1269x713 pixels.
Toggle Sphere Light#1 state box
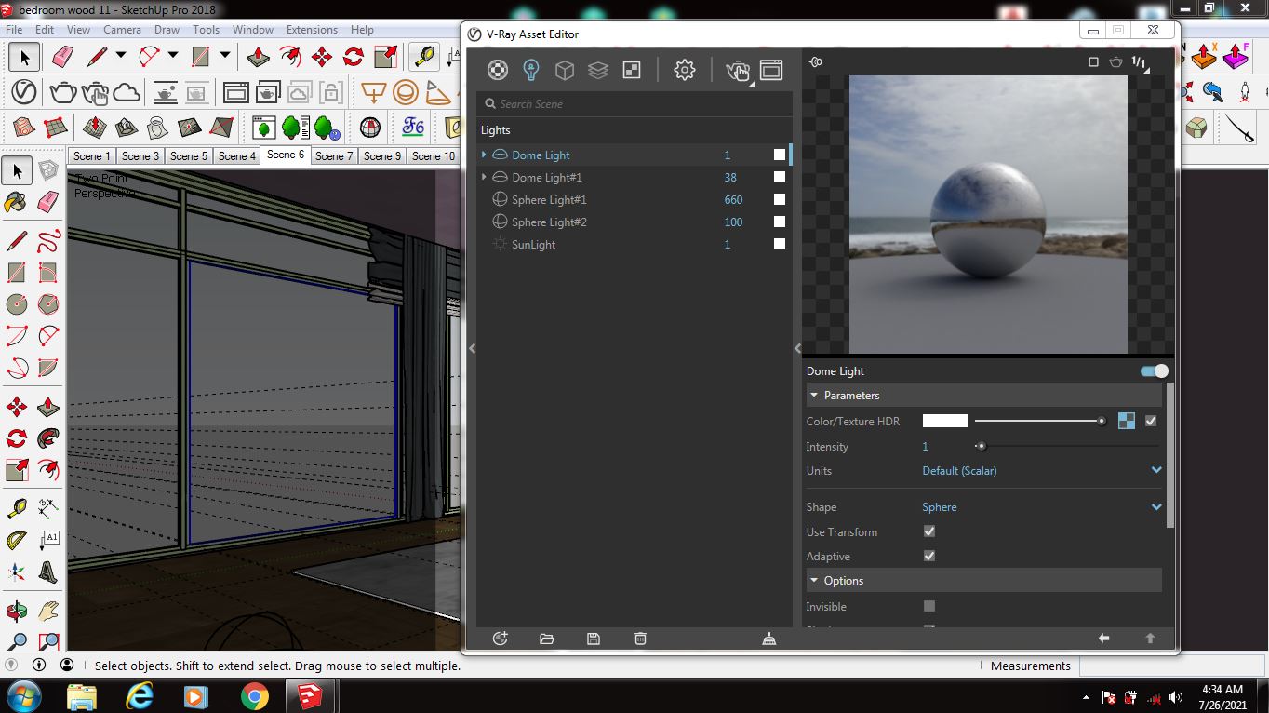tap(780, 199)
